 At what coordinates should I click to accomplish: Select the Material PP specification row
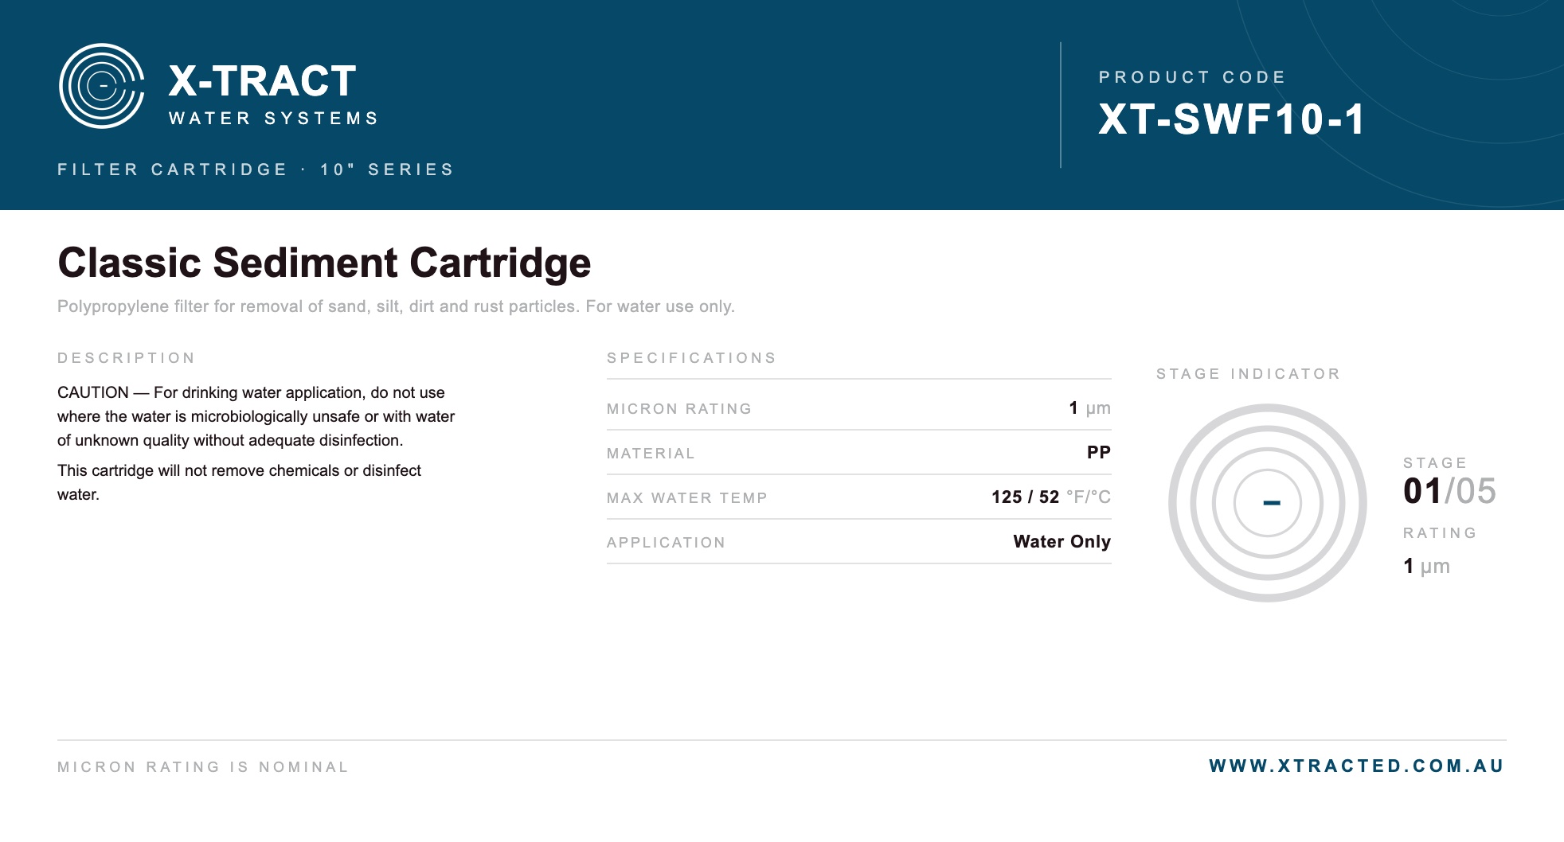pyautogui.click(x=858, y=452)
